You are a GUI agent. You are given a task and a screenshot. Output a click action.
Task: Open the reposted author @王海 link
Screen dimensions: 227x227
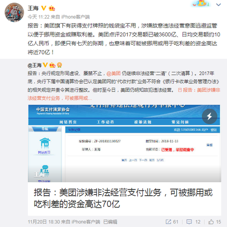(x=34, y=65)
